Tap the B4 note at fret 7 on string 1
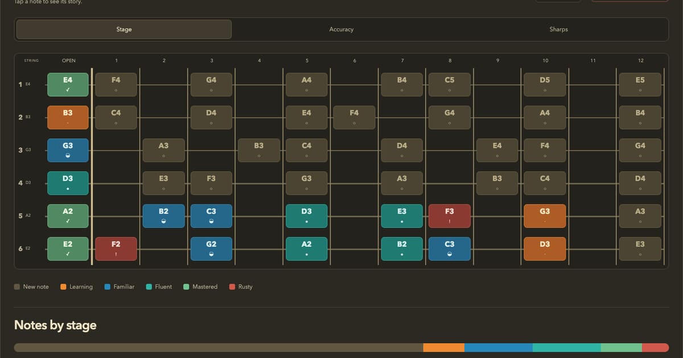Screen dimensions: 683x358 tap(402, 85)
